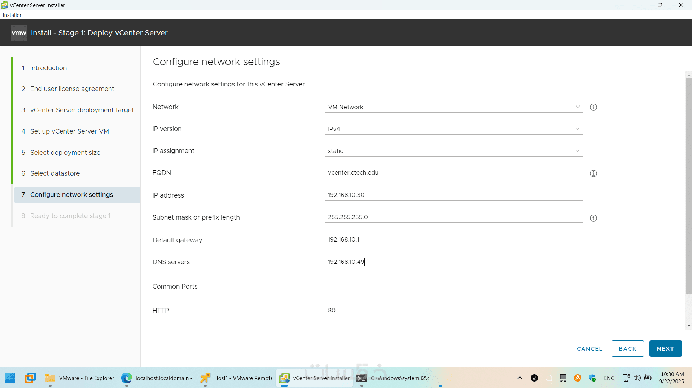
Task: Click the 'DNS servers' label
Action: tap(171, 262)
